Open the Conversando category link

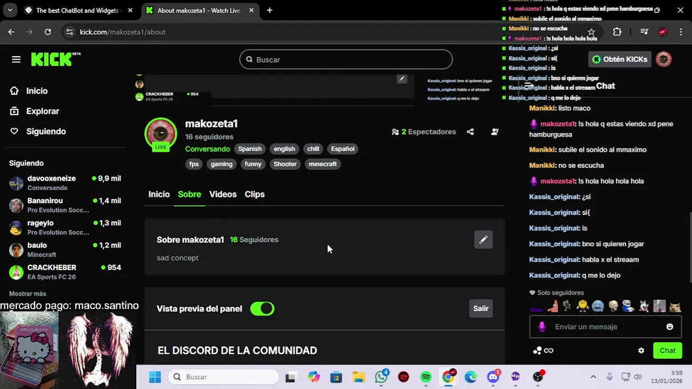[x=208, y=149]
